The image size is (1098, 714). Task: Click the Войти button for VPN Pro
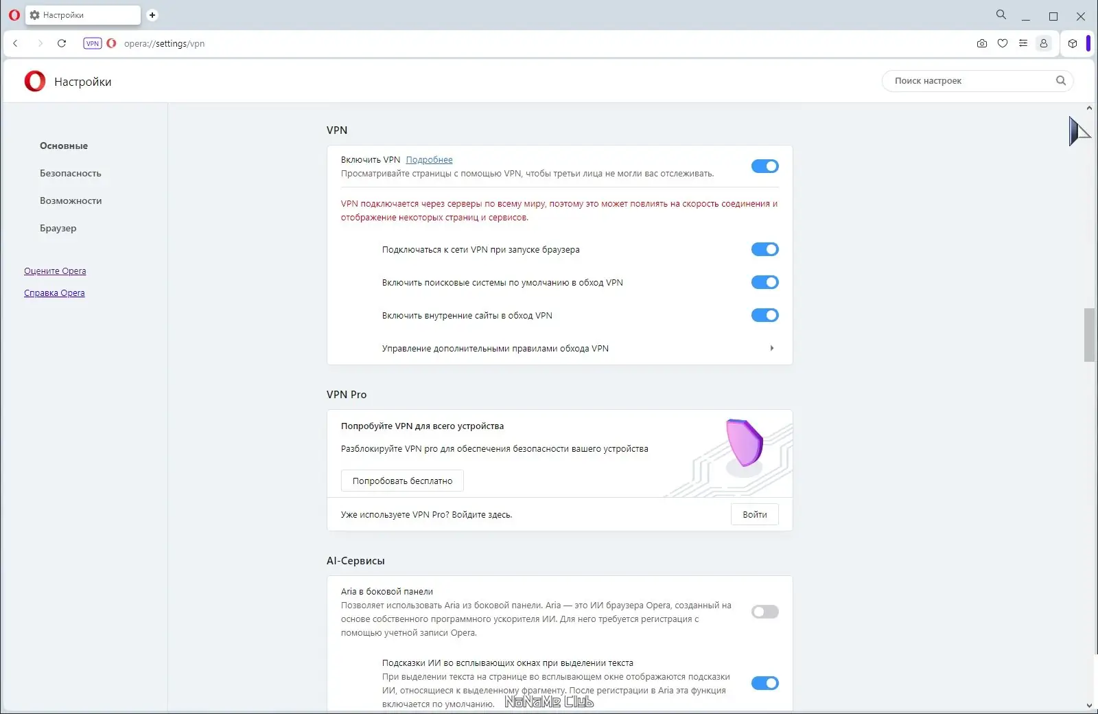(x=755, y=514)
